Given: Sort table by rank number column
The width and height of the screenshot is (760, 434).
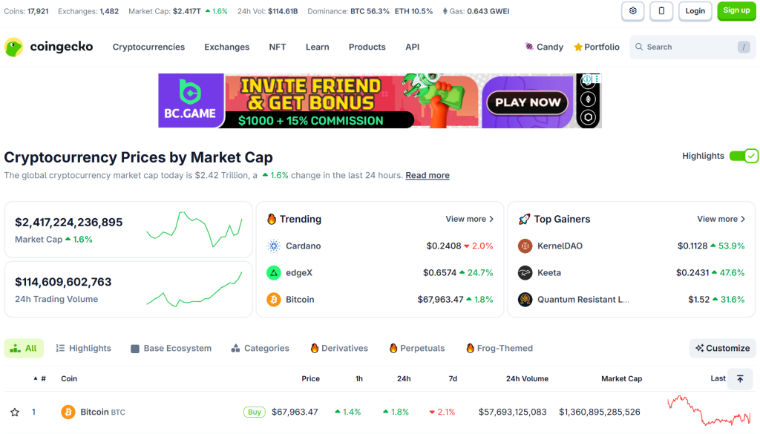Looking at the screenshot, I should click(40, 379).
